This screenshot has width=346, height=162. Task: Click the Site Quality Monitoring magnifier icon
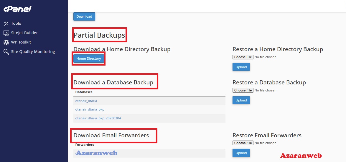coord(6,52)
